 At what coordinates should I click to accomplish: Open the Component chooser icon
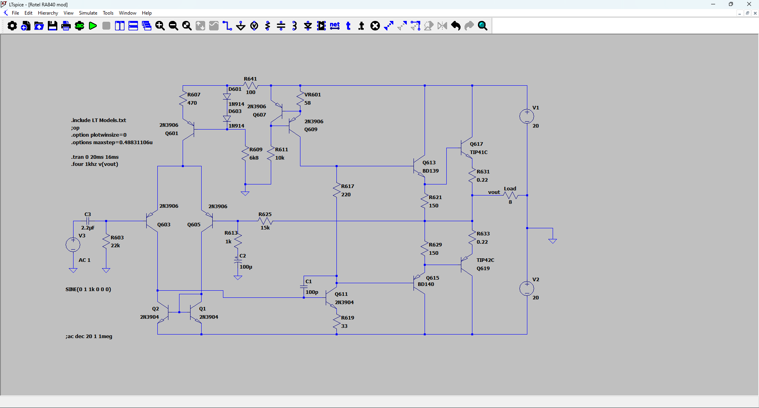(x=321, y=26)
